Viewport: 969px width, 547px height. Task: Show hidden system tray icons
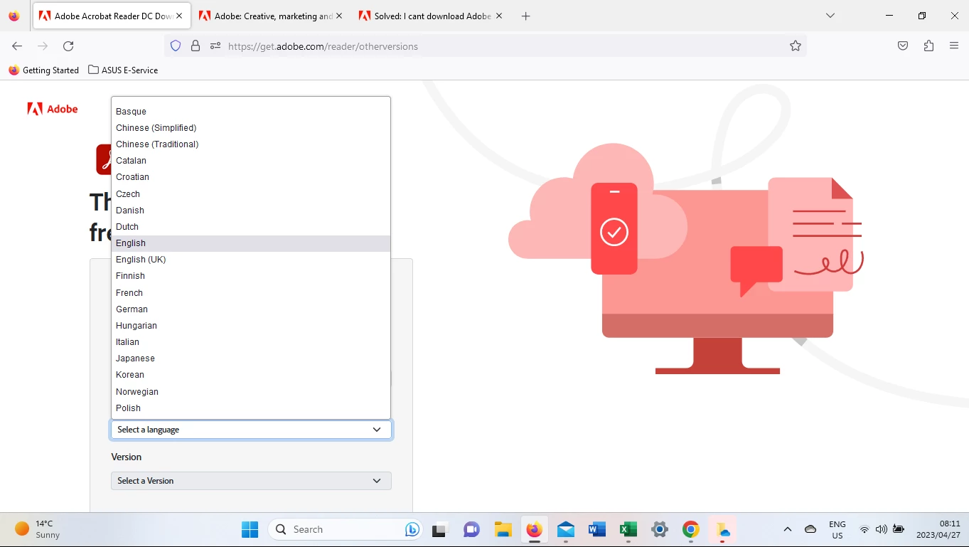coord(787,529)
